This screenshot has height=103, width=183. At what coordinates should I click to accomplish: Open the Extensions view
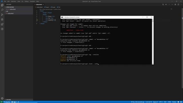(x=2, y=24)
